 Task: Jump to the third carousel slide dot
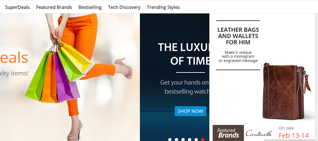click(x=183, y=139)
